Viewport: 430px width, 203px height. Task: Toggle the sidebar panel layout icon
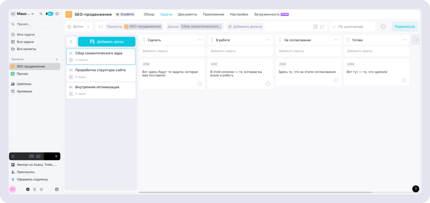(57, 14)
